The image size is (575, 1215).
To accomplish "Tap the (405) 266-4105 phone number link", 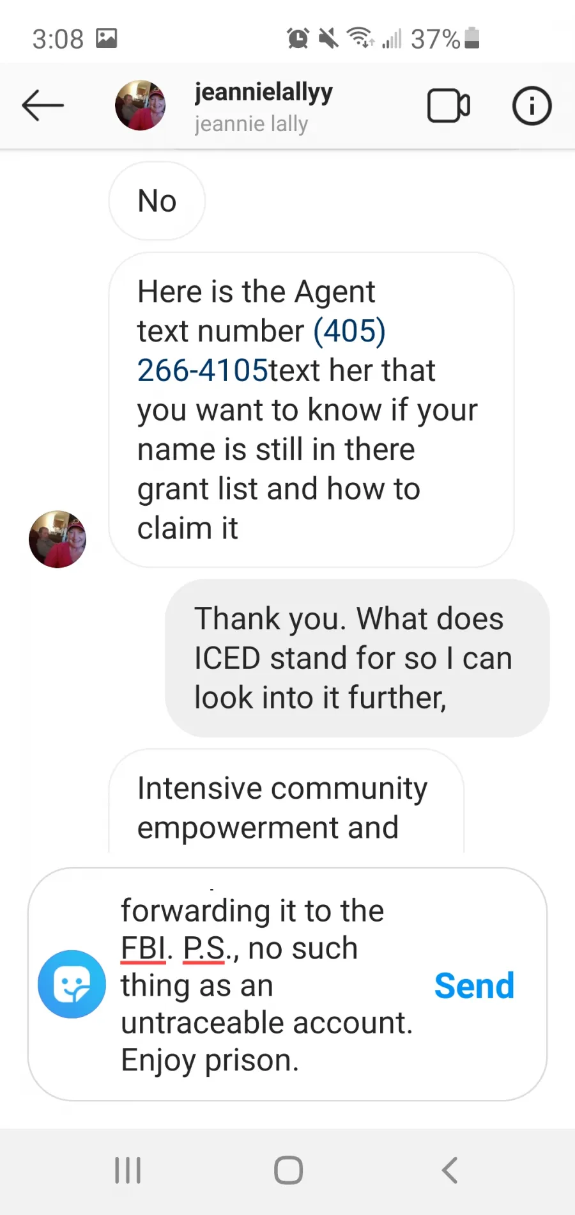I will (x=261, y=350).
